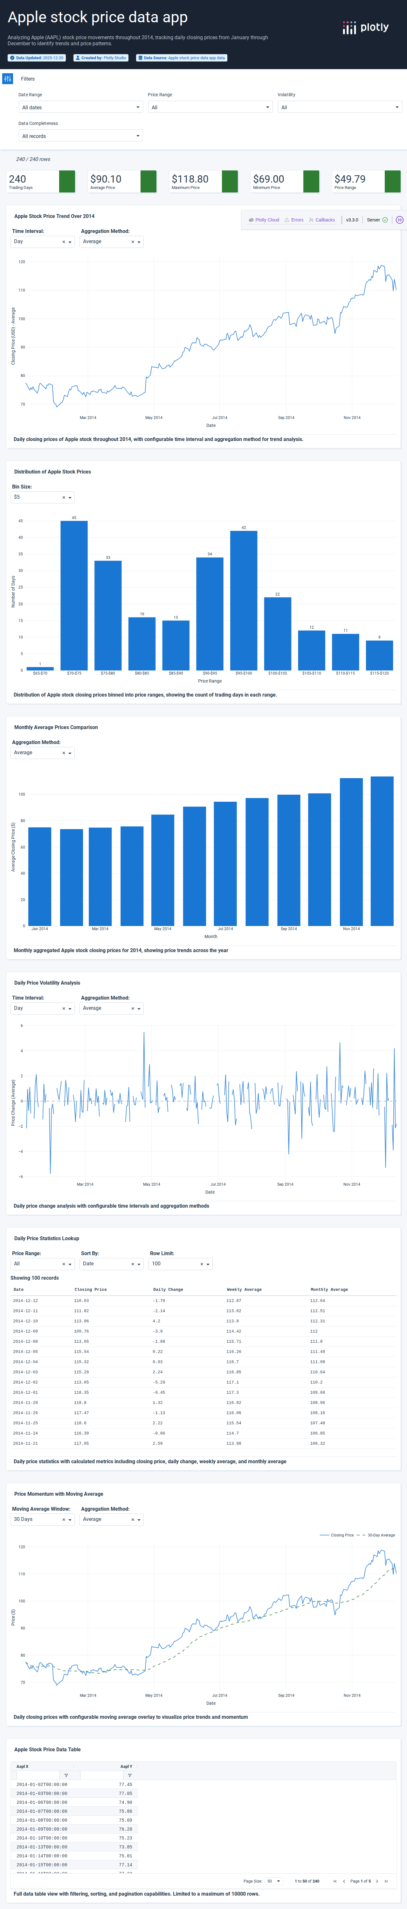Expand the Bin Size dropdown
The height and width of the screenshot is (1909, 407).
pos(70,498)
